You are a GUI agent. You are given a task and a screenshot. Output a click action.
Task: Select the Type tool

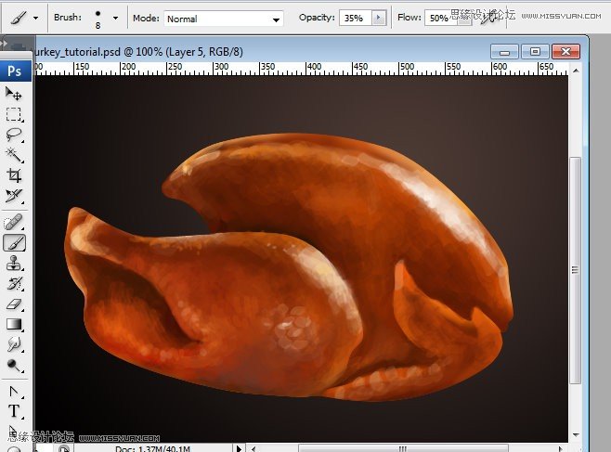pyautogui.click(x=14, y=411)
